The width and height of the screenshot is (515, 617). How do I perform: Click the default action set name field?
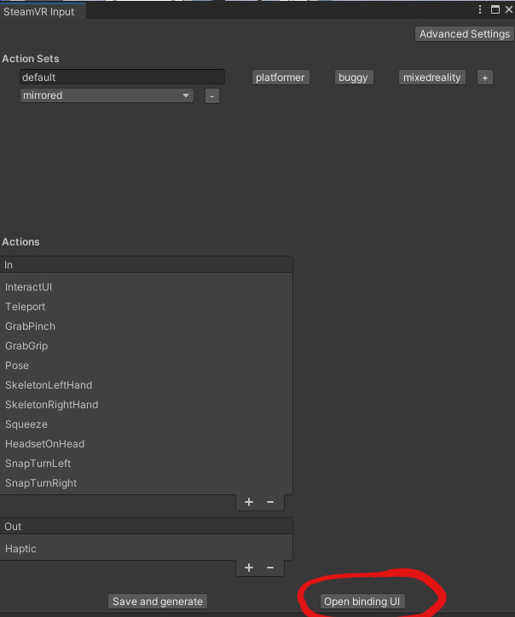(x=122, y=78)
